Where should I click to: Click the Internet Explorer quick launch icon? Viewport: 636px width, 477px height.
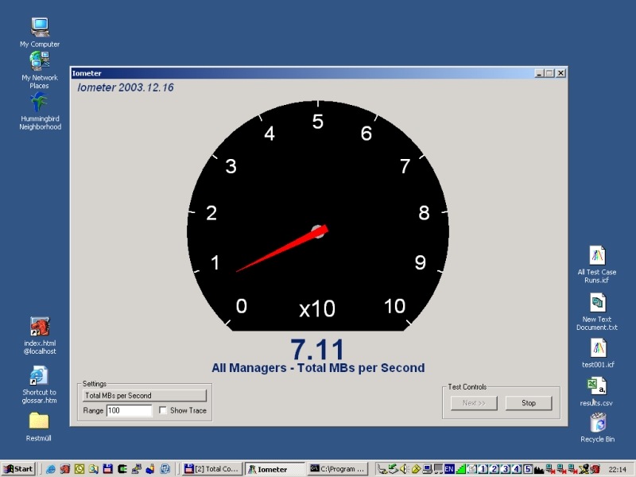[x=51, y=469]
